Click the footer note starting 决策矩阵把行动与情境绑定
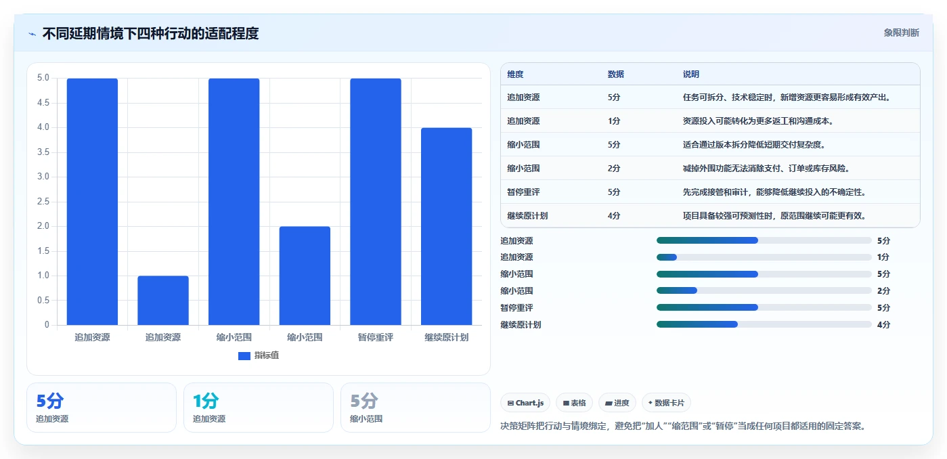This screenshot has width=947, height=459. 683,427
